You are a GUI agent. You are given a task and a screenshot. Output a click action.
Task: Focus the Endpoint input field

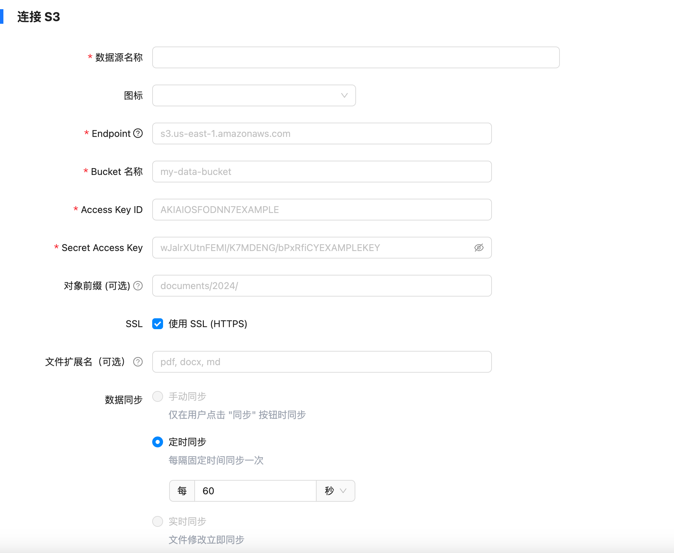[322, 133]
